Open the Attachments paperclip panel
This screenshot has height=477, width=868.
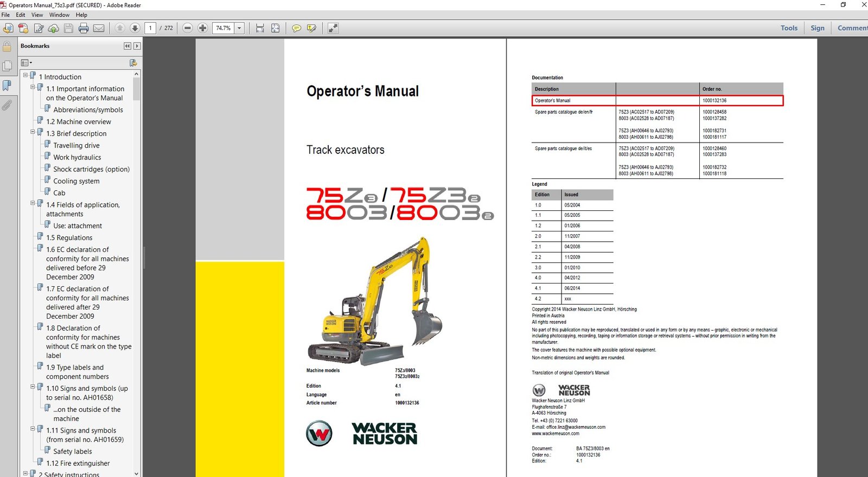point(7,105)
